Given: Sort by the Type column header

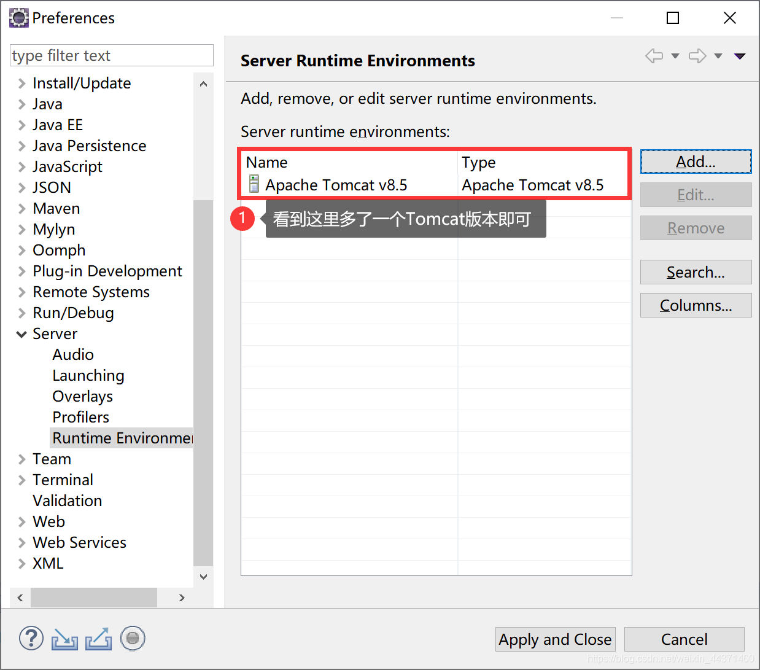Looking at the screenshot, I should pos(544,163).
